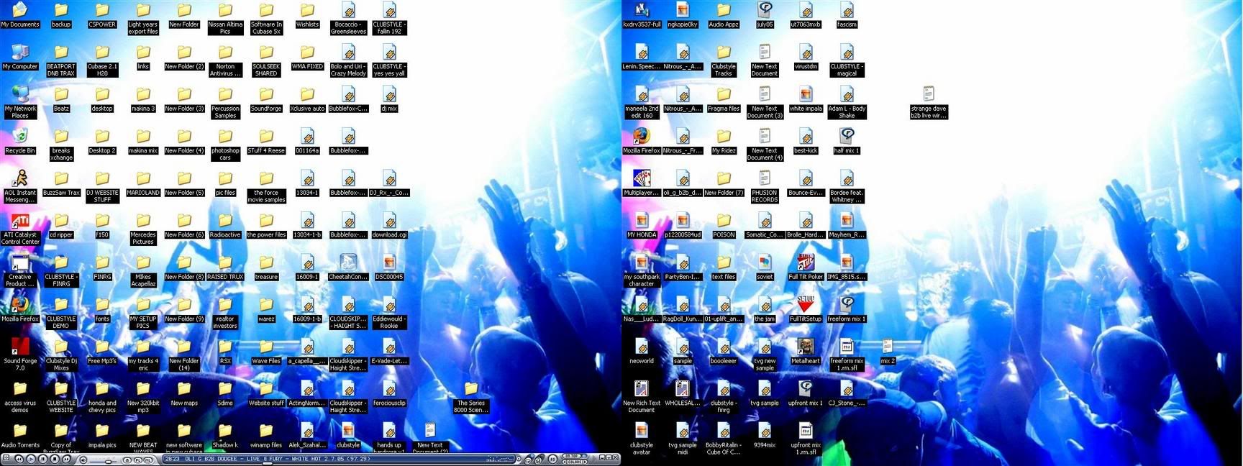Select the WHOLESAL... document file

(x=683, y=393)
